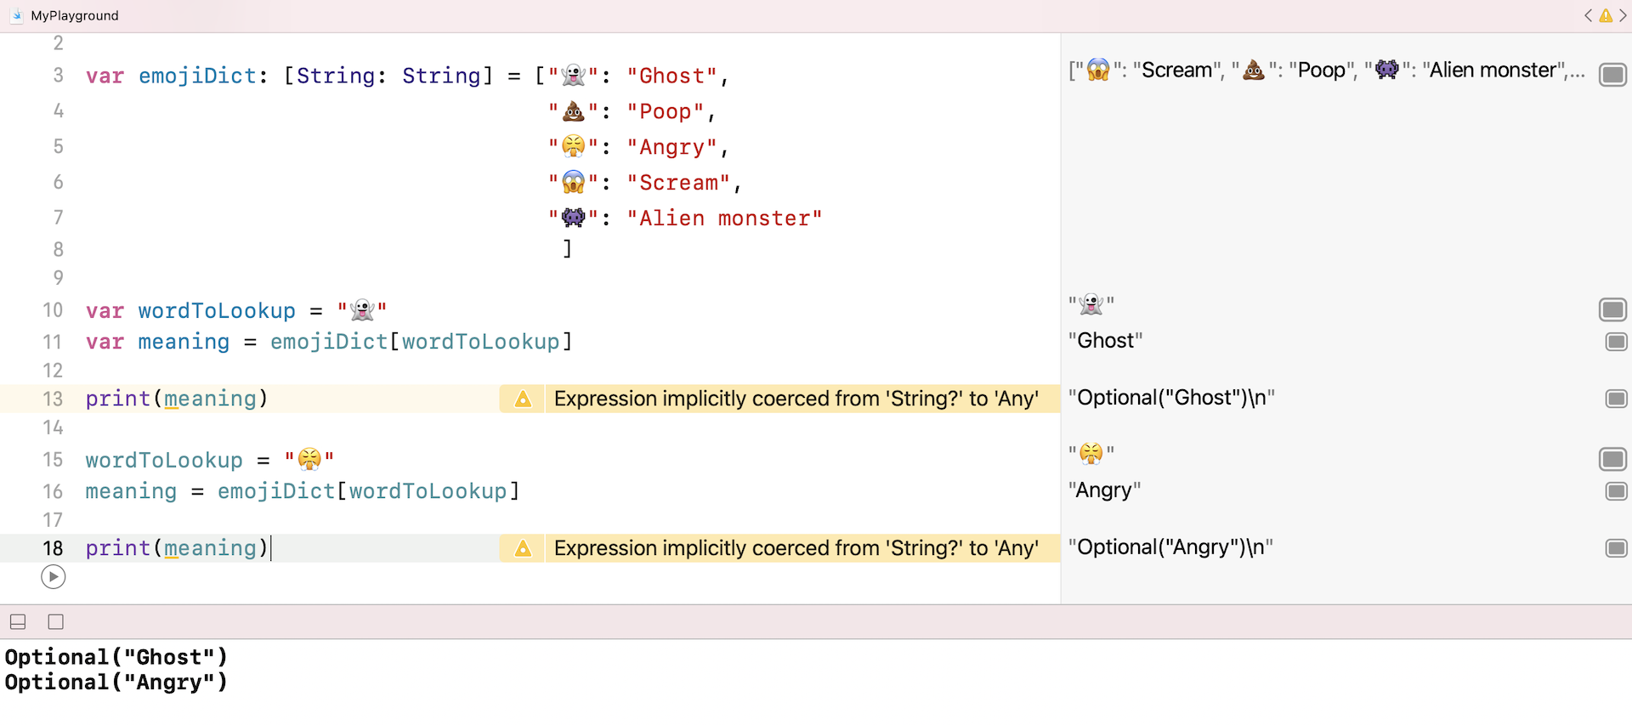Click line number 11 in the gutter
The height and width of the screenshot is (725, 1632).
coord(53,342)
